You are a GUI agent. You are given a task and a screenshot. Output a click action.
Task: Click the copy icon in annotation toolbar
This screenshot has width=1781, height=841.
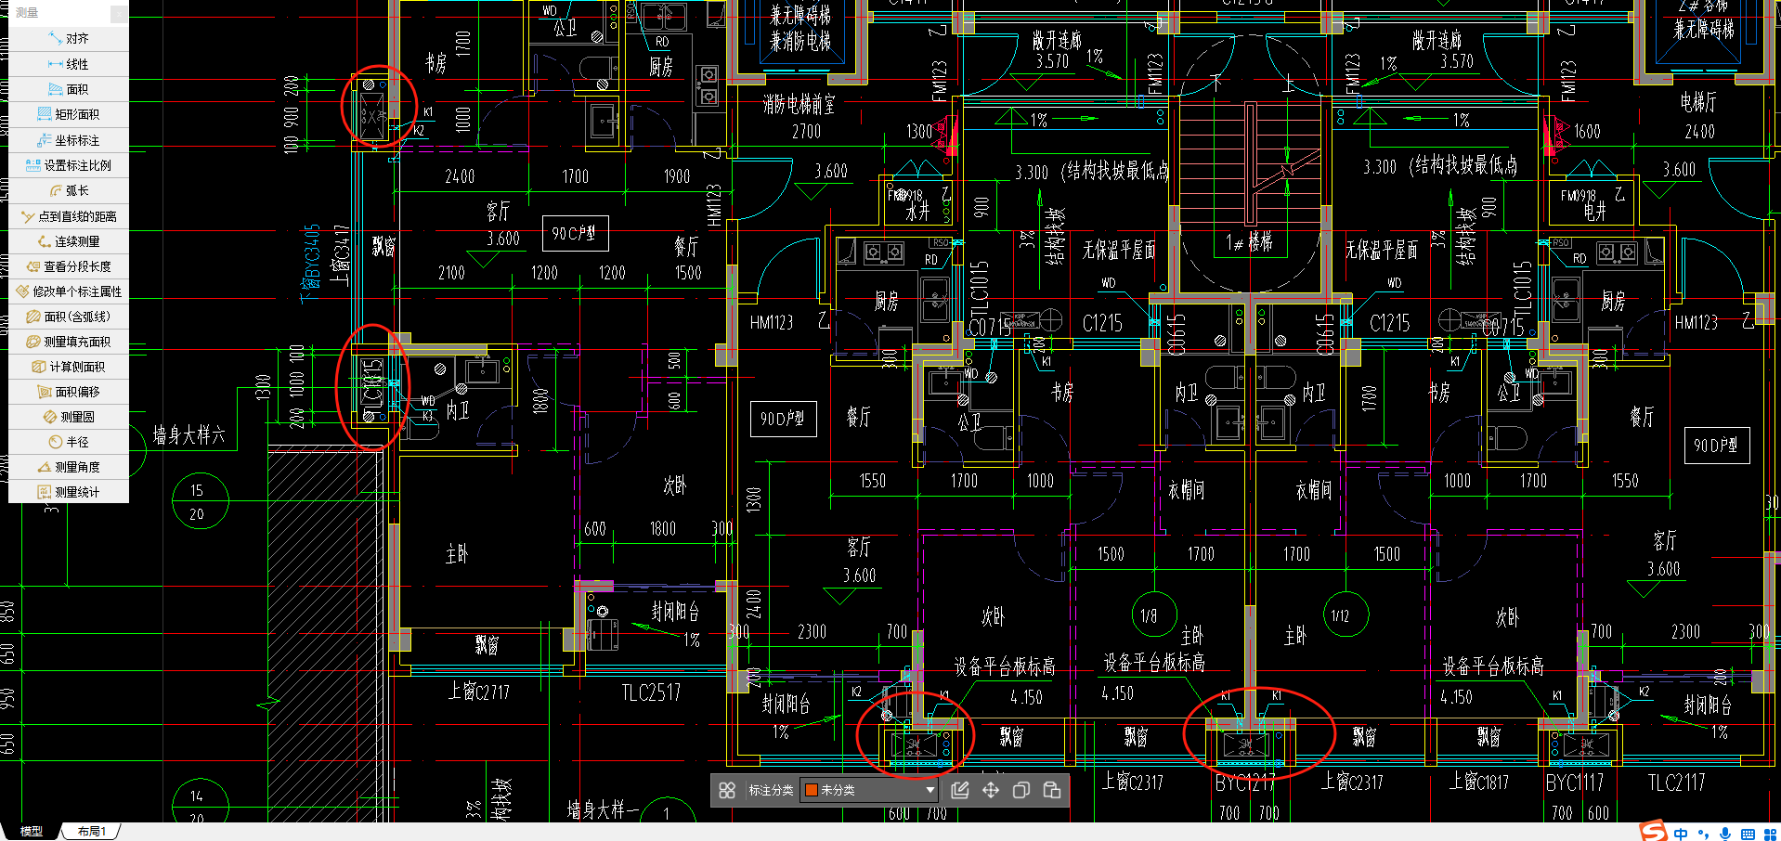pyautogui.click(x=1021, y=790)
